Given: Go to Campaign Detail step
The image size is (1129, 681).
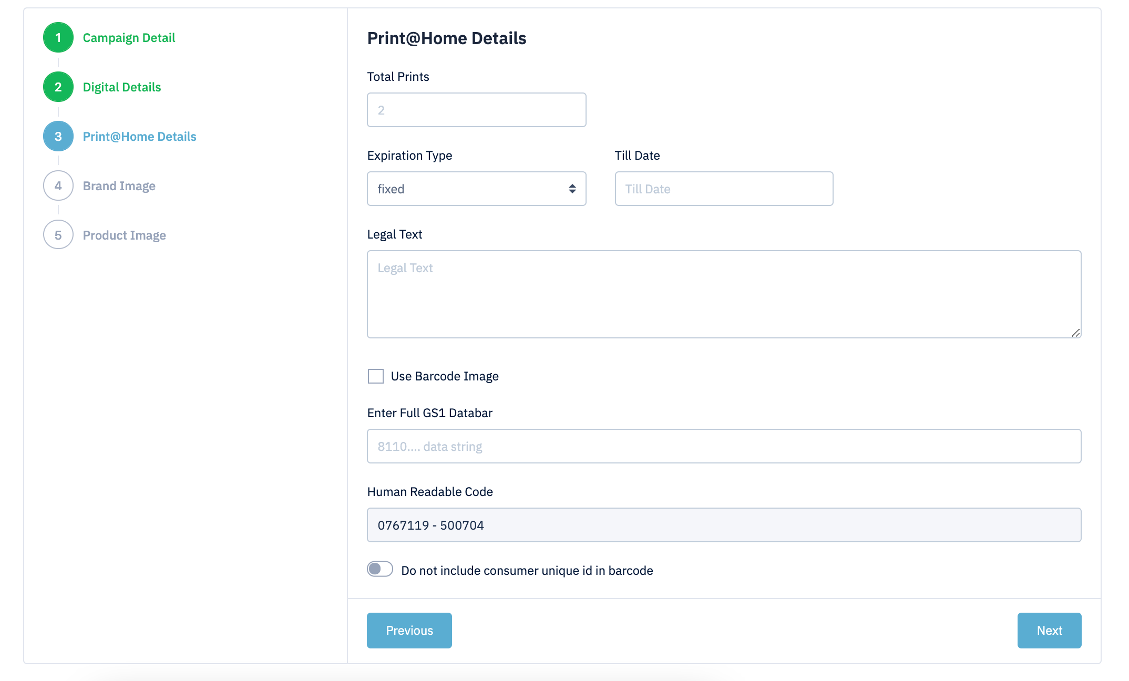Looking at the screenshot, I should click(129, 38).
